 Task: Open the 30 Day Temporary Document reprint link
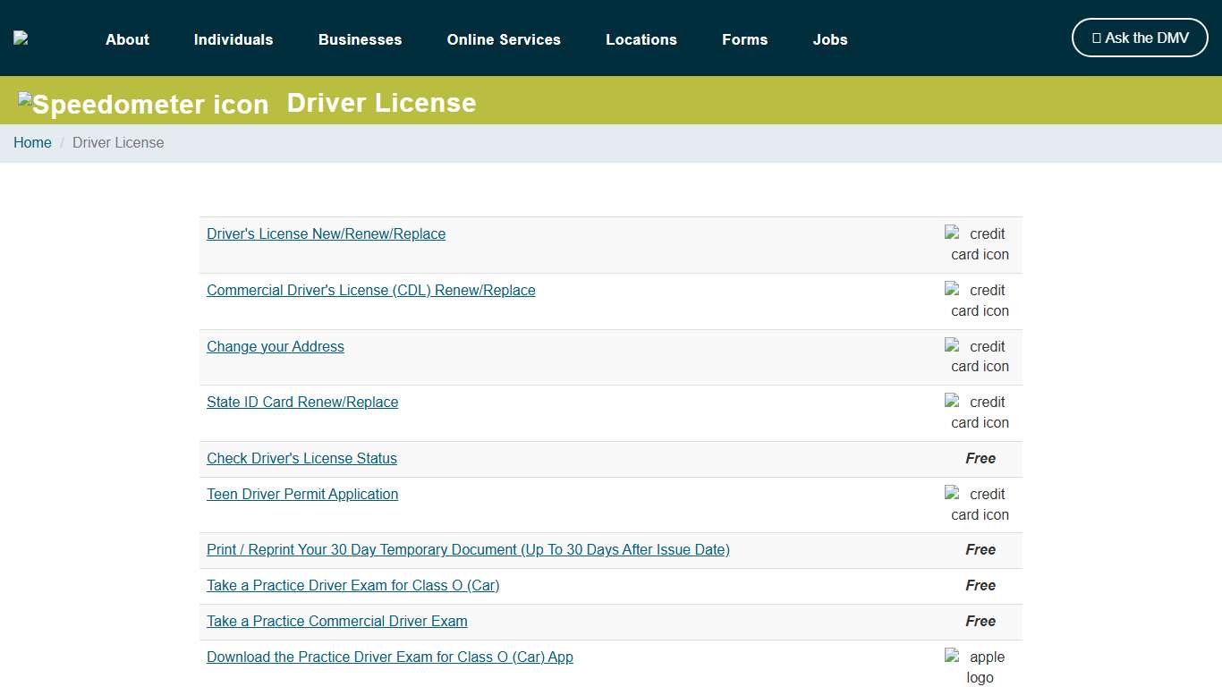(468, 549)
